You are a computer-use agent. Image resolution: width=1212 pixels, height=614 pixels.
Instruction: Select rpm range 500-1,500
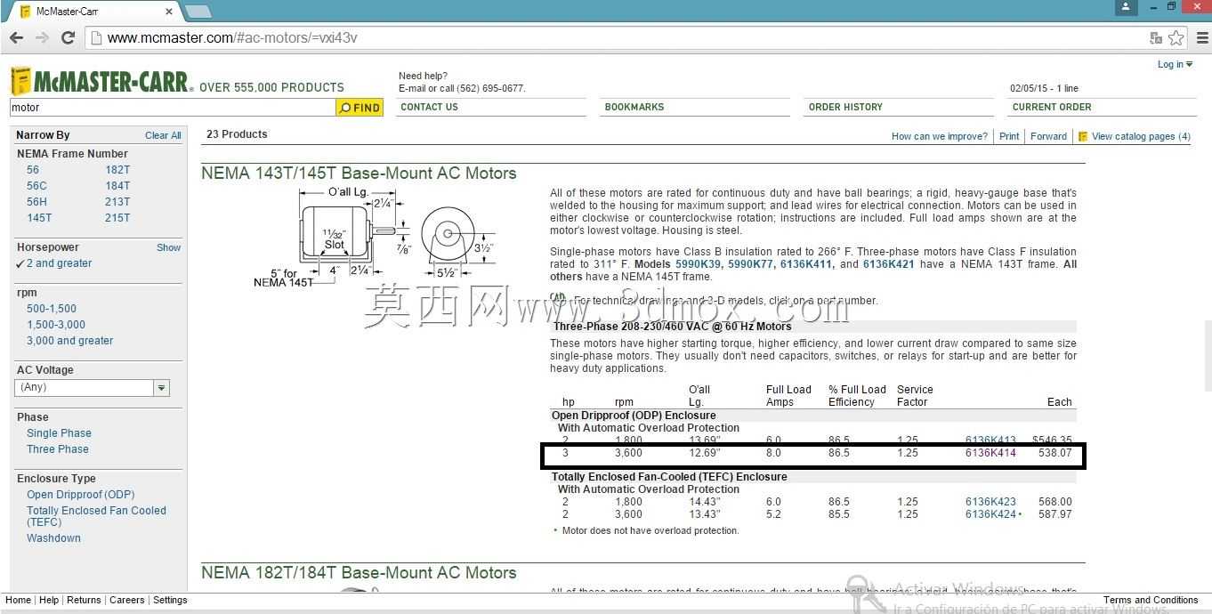click(52, 309)
